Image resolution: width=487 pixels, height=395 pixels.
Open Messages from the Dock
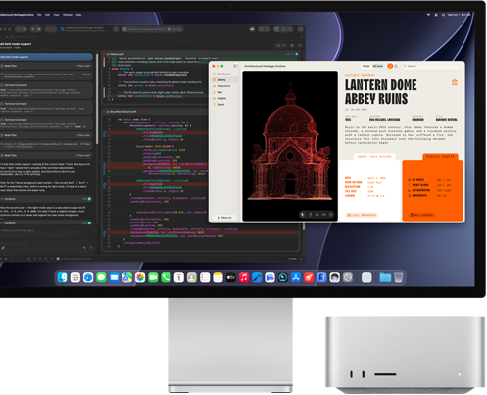[x=101, y=277]
